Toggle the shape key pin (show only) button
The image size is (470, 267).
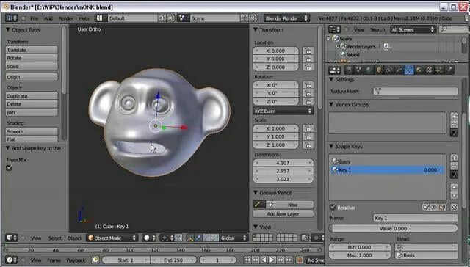click(426, 207)
